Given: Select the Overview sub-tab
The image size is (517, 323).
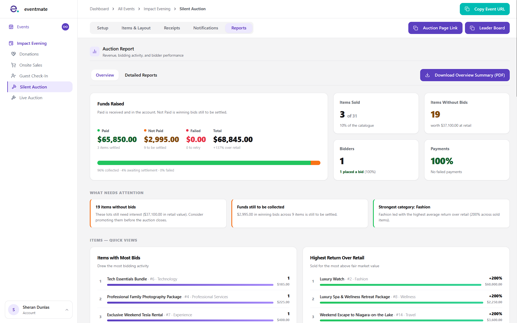Looking at the screenshot, I should [105, 75].
